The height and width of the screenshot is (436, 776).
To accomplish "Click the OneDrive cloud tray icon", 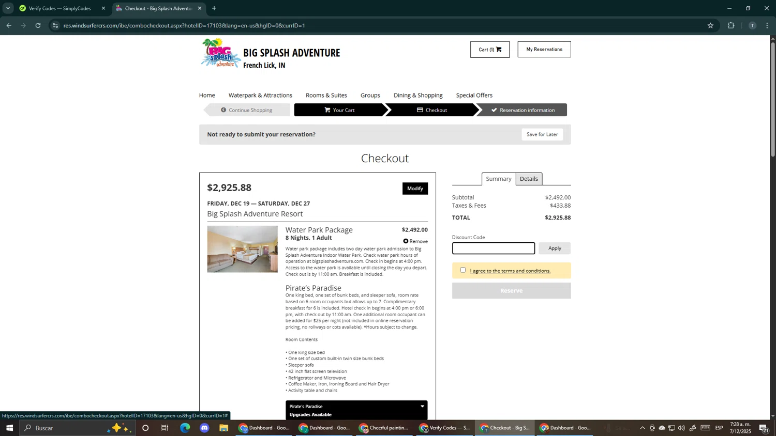I will [x=662, y=428].
